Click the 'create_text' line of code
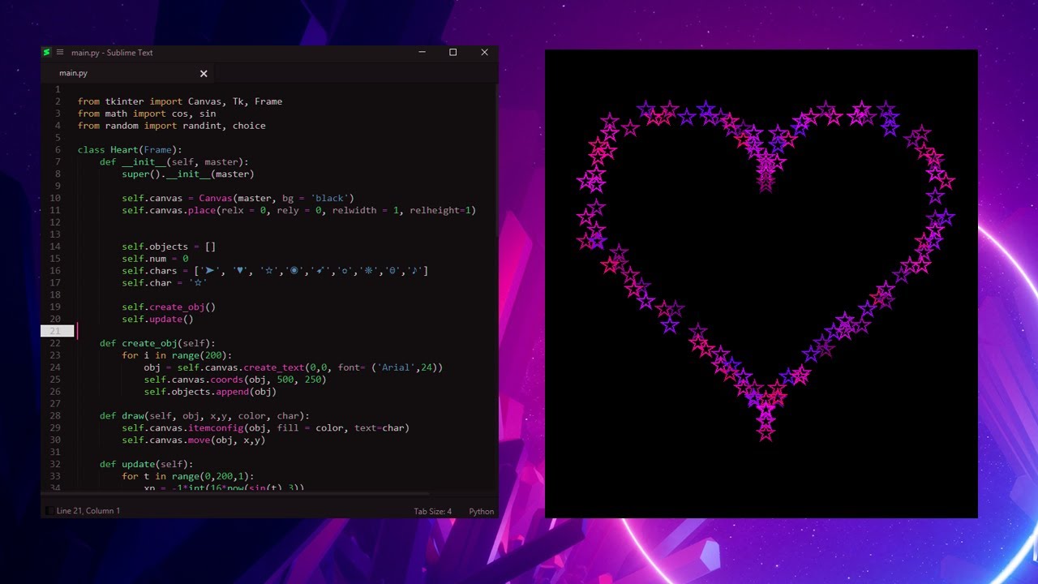 point(294,367)
